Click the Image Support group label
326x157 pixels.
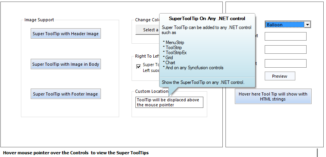(39, 20)
